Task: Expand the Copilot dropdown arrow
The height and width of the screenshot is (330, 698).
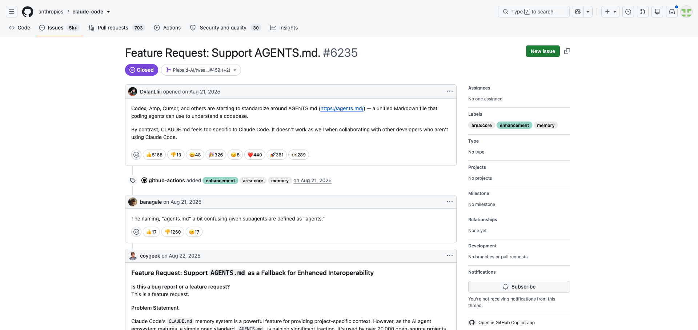Action: (x=588, y=12)
